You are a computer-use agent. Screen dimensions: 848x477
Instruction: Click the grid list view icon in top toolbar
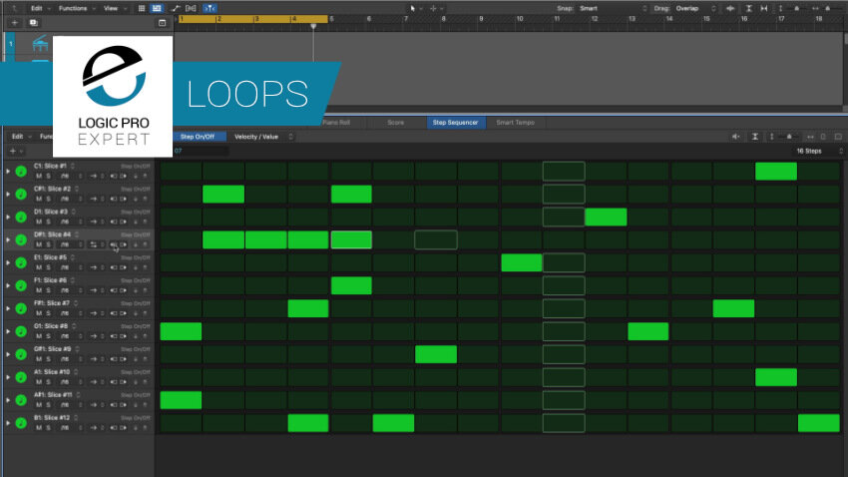142,8
